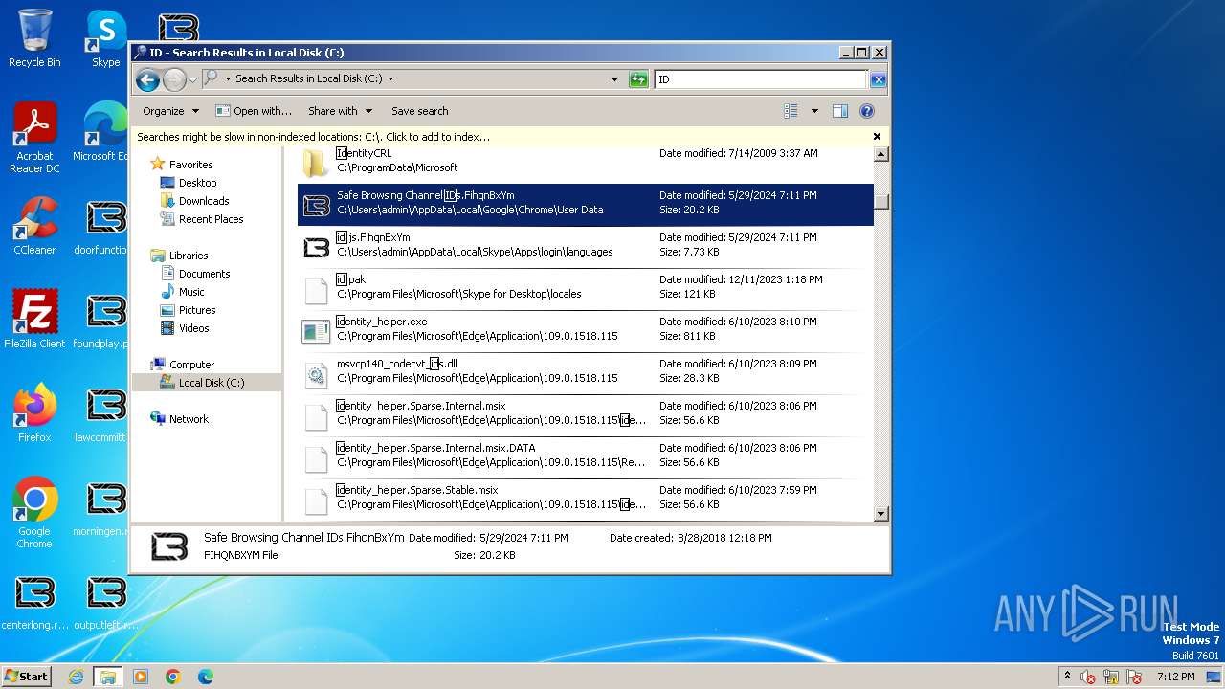Open CCleaner desktop shortcut
The image size is (1225, 689).
click(34, 226)
